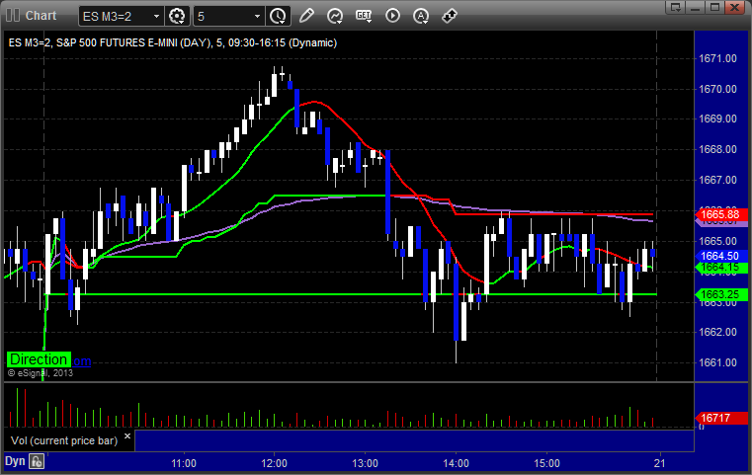This screenshot has height=475, width=752.
Task: Expand the ES M3=2 symbol dropdown arrow
Action: (x=156, y=17)
